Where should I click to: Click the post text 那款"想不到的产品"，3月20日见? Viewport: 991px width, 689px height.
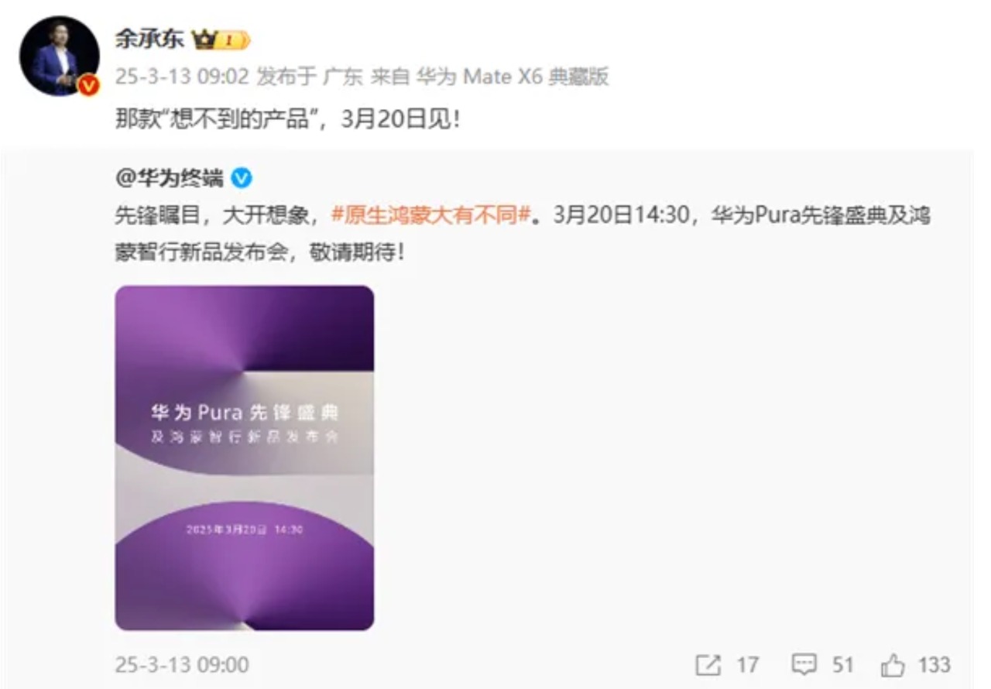287,122
